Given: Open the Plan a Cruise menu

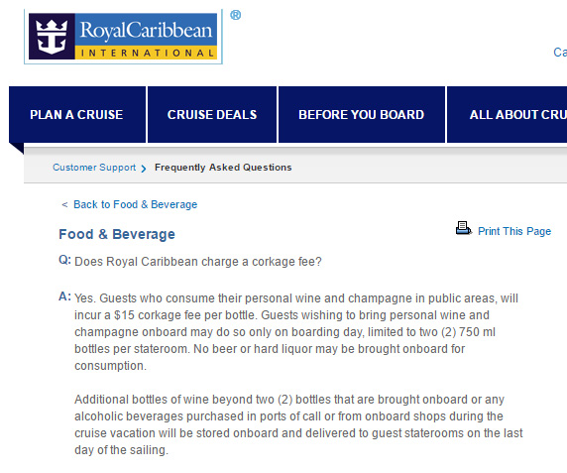Looking at the screenshot, I should point(77,115).
